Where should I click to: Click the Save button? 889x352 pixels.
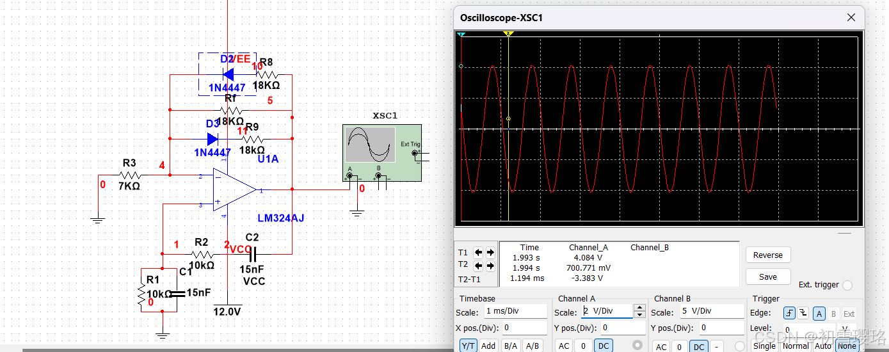coord(768,276)
